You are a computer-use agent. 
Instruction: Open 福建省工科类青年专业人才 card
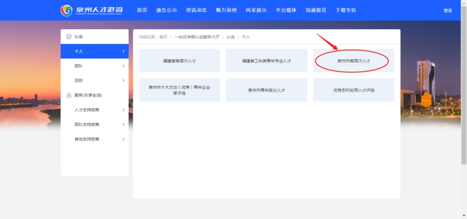point(266,61)
